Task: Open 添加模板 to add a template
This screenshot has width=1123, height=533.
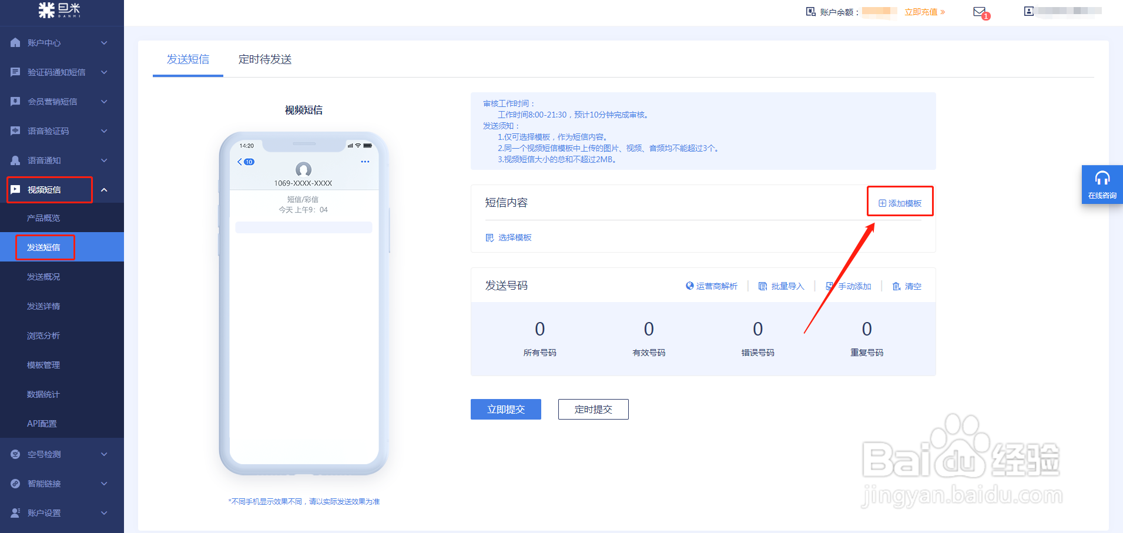Action: click(x=900, y=202)
